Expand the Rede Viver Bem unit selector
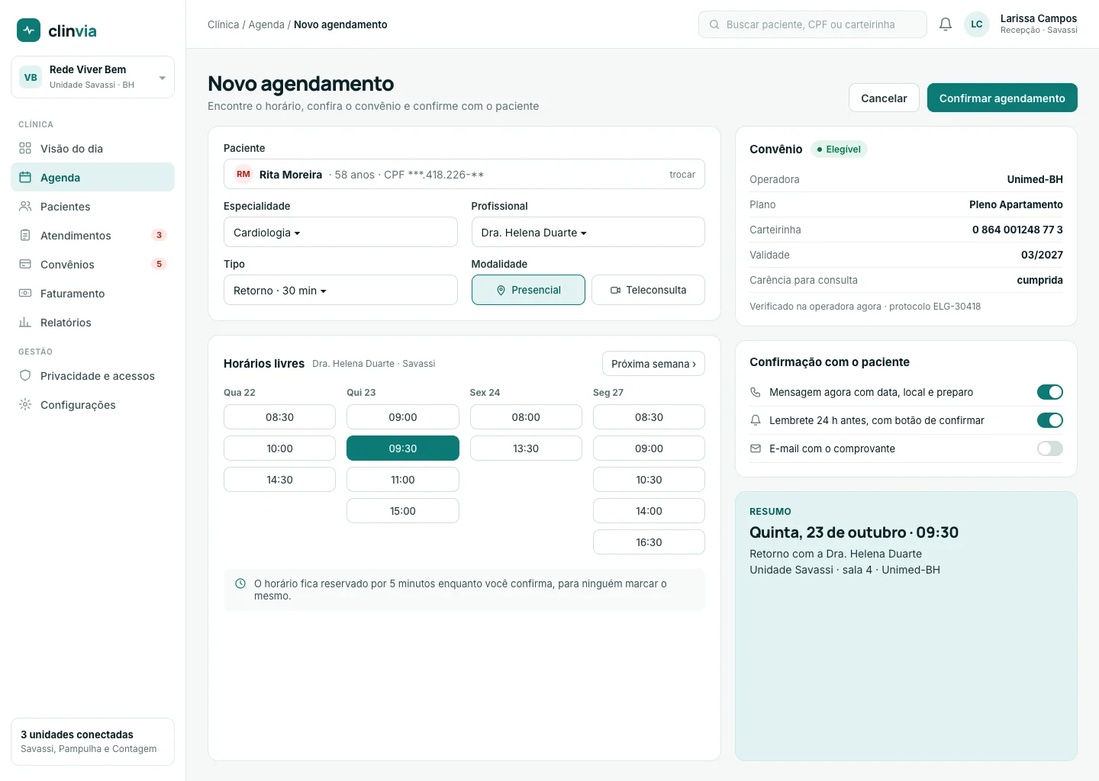The width and height of the screenshot is (1099, 781). tap(92, 77)
